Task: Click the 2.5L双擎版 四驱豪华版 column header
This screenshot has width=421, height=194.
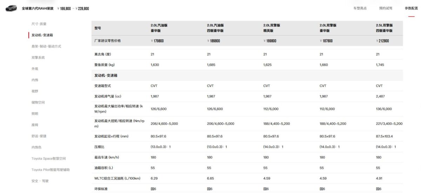Action: point(384,28)
